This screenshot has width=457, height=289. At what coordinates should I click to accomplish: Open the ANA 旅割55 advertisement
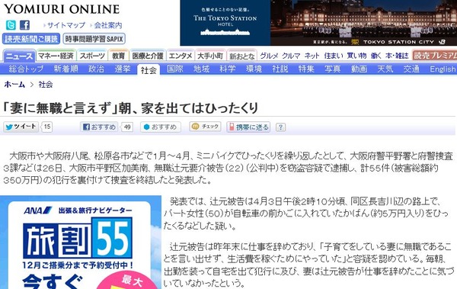[x=81, y=242]
